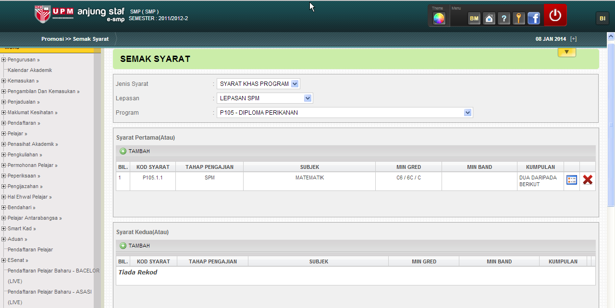This screenshot has width=615, height=308.
Task: Expand Maklumat Kesihatan menu item
Action: tap(32, 113)
